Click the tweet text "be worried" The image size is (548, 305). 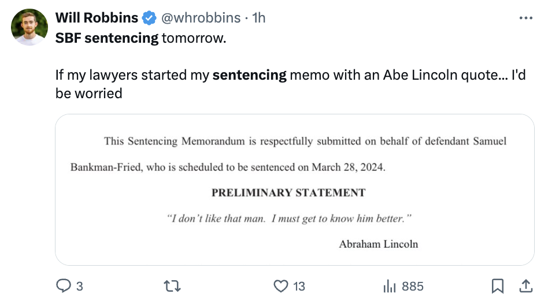click(x=89, y=93)
